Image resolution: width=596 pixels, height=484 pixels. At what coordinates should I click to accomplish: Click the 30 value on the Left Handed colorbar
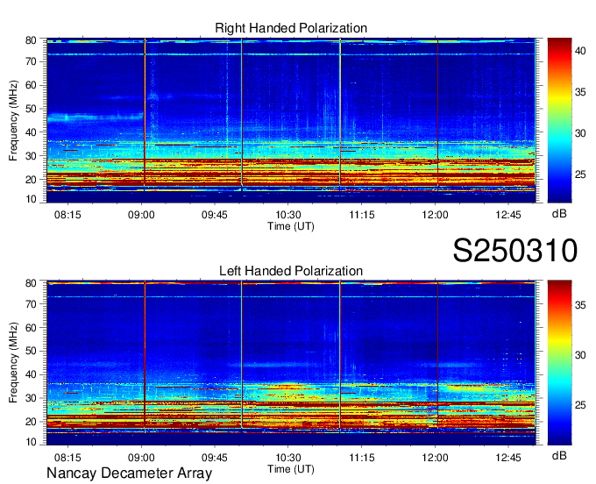580,355
